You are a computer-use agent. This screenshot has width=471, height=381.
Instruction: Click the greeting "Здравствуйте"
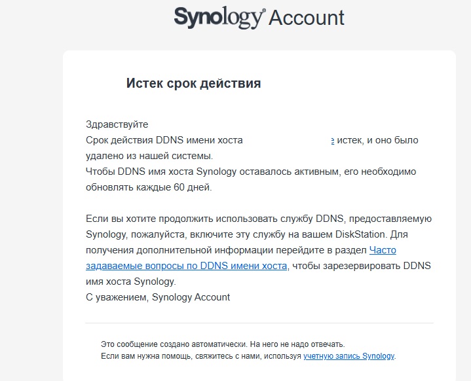(117, 124)
